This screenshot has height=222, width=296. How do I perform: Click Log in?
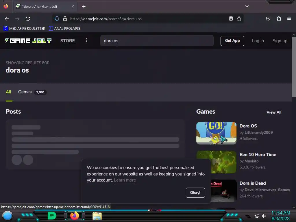(x=258, y=41)
